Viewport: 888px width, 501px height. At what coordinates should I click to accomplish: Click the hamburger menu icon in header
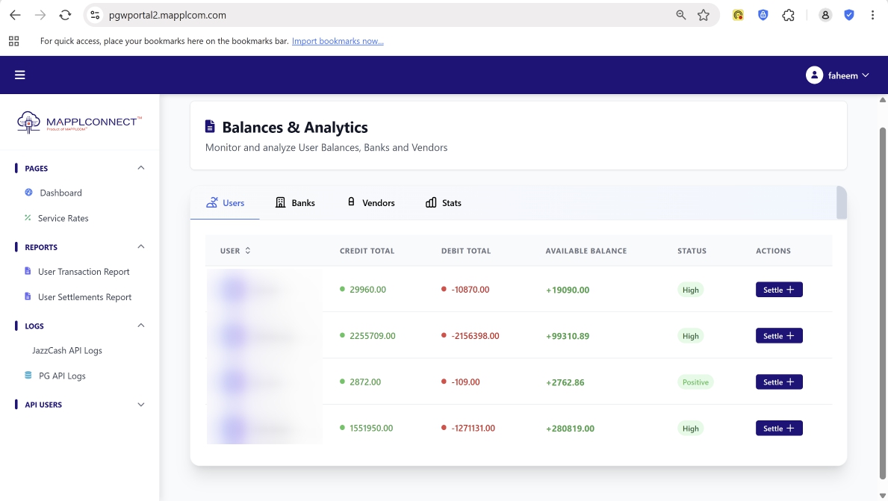click(20, 75)
